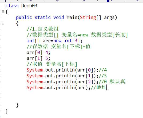Click the statement 'arr[0]=4;'
Image resolution: width=143 pixels, height=118 pixels.
coord(38,53)
